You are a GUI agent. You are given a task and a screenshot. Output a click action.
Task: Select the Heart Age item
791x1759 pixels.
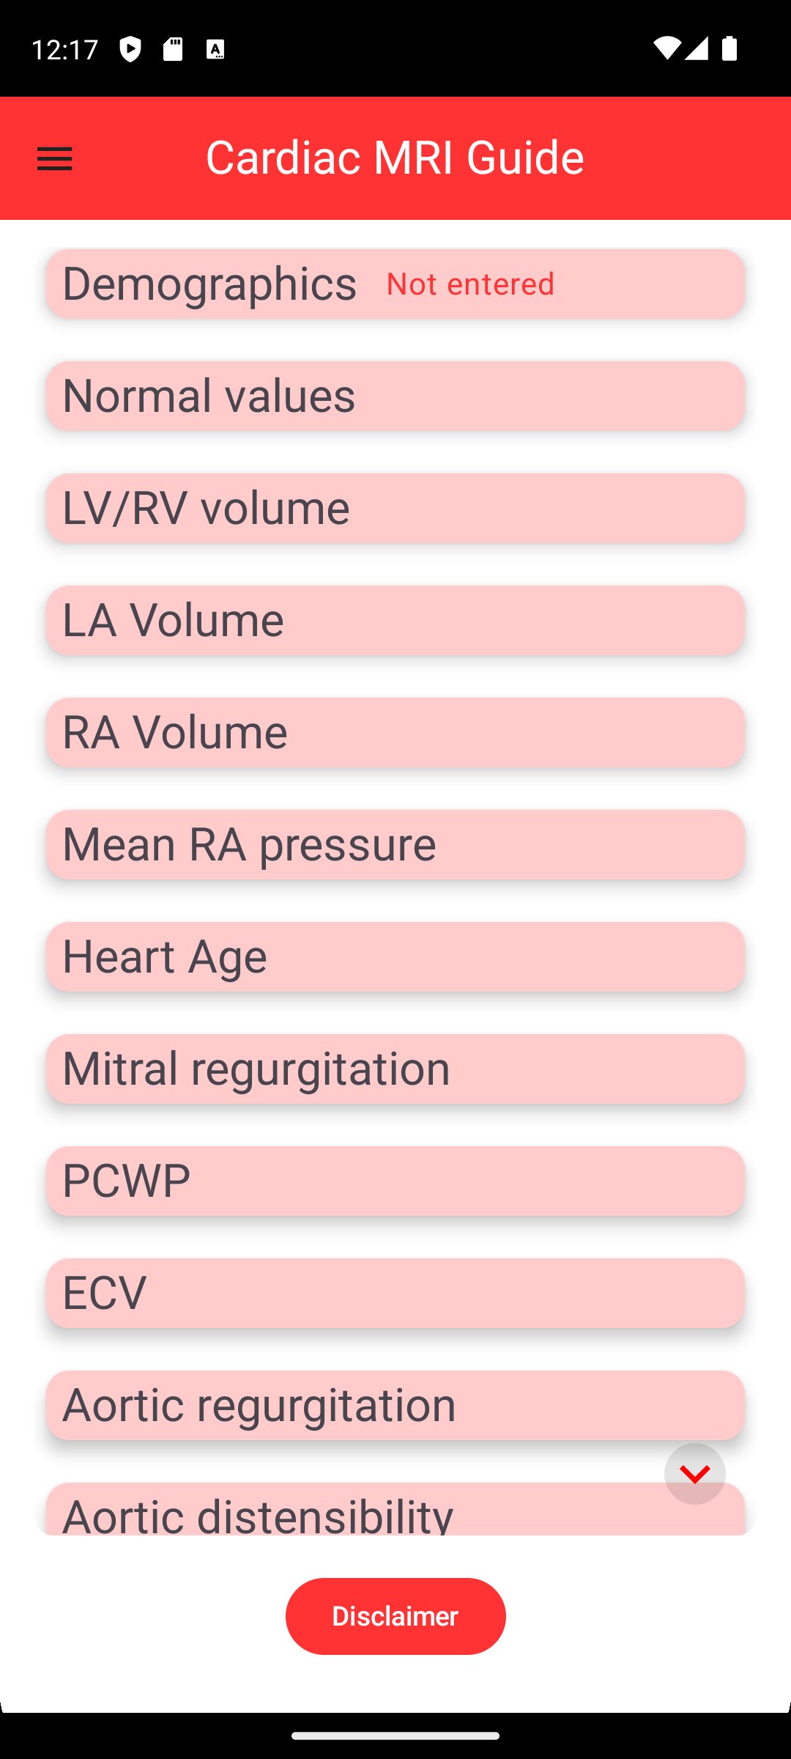[x=395, y=956]
